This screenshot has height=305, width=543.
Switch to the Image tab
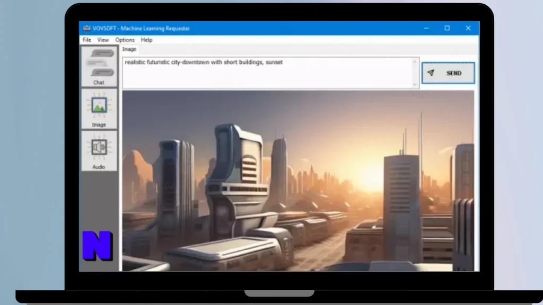coord(129,49)
